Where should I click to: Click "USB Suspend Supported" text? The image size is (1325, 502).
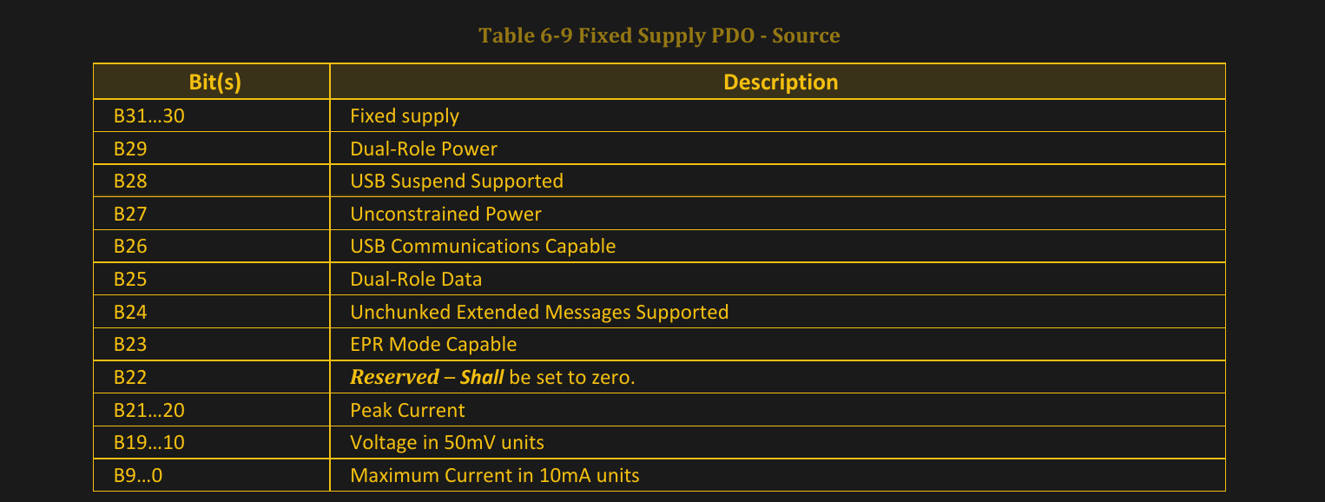[456, 181]
